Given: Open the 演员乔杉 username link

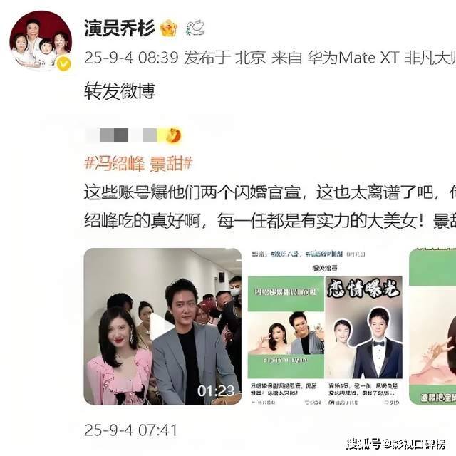Looking at the screenshot, I should click(120, 28).
